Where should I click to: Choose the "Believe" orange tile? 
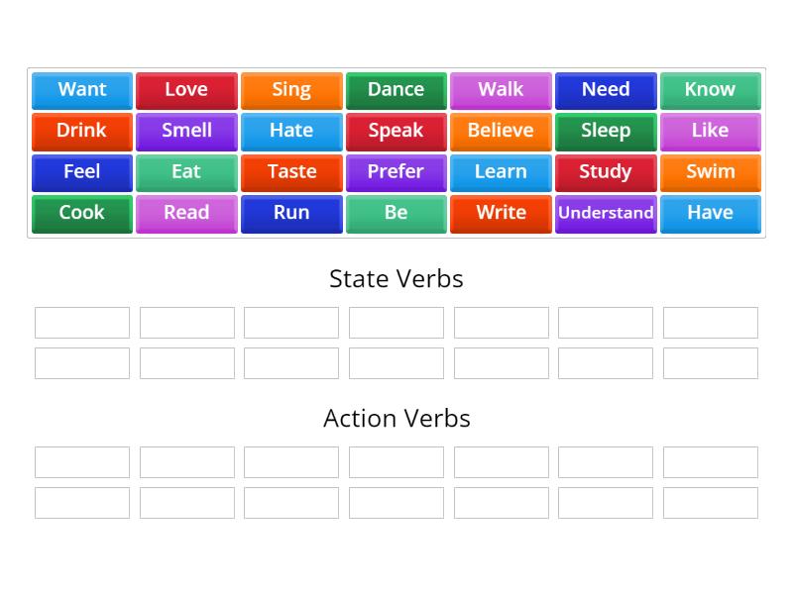[501, 131]
